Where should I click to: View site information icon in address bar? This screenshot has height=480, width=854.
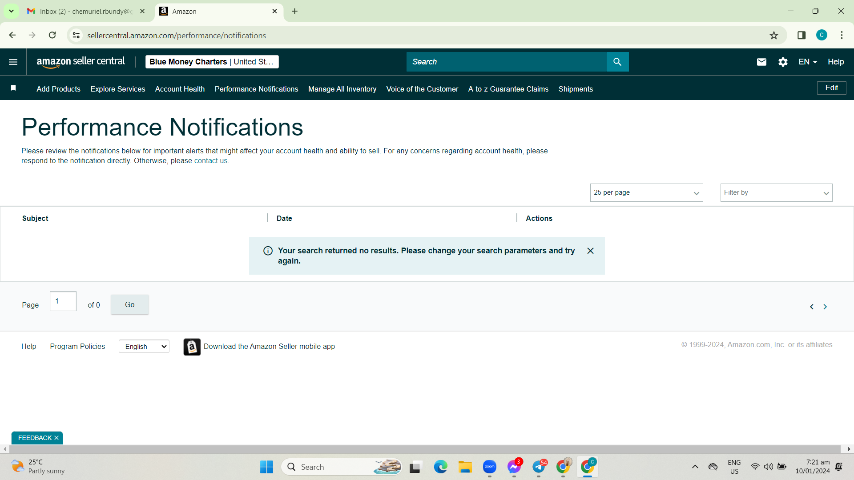(76, 35)
